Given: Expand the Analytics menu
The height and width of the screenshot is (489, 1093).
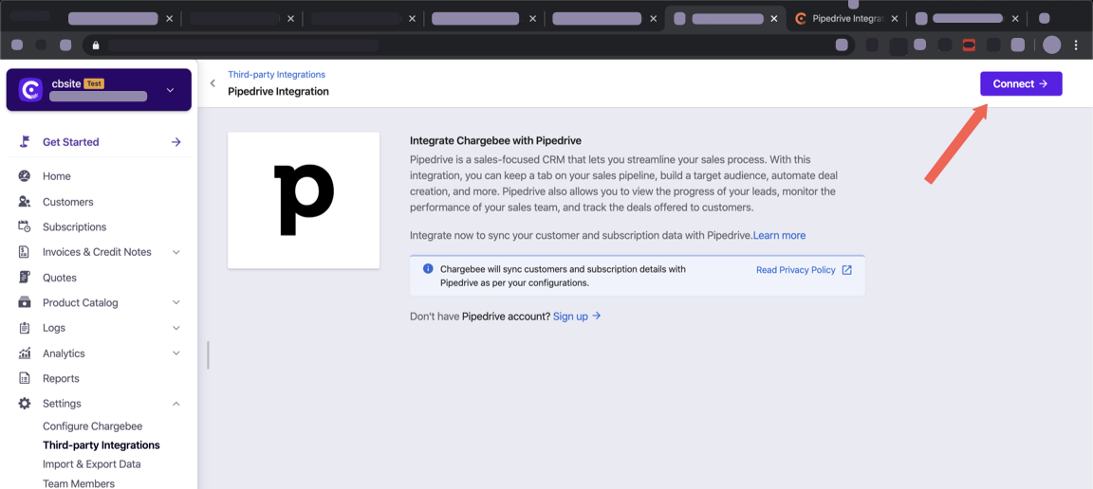Looking at the screenshot, I should [176, 353].
